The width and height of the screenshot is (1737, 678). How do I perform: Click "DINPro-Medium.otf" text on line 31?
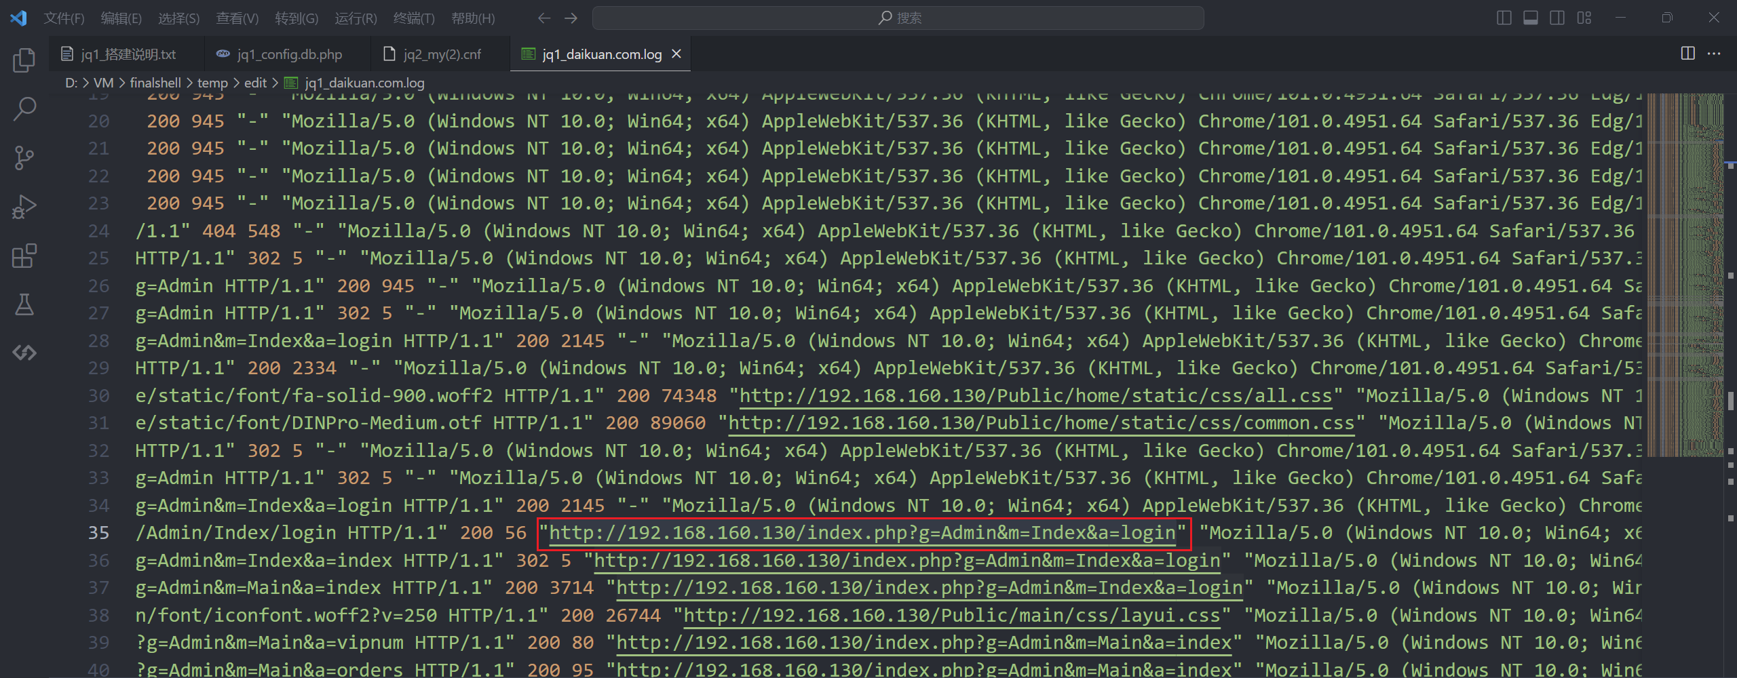[387, 423]
